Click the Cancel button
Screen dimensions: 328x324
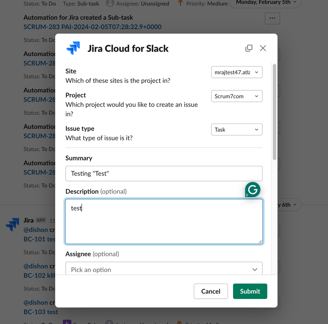[x=211, y=291]
